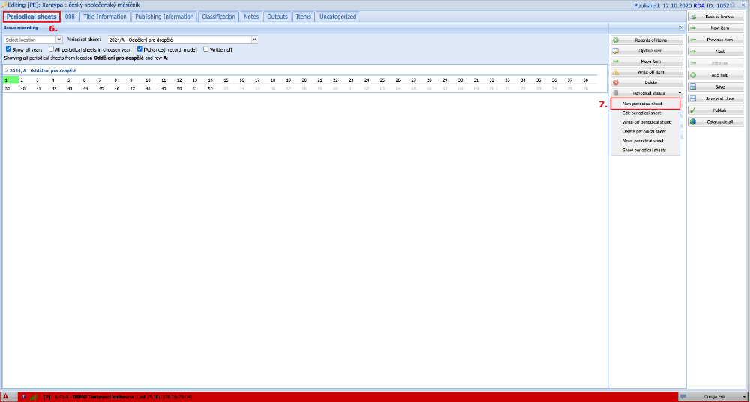
Task: Select issue number 20
Action: (304, 80)
